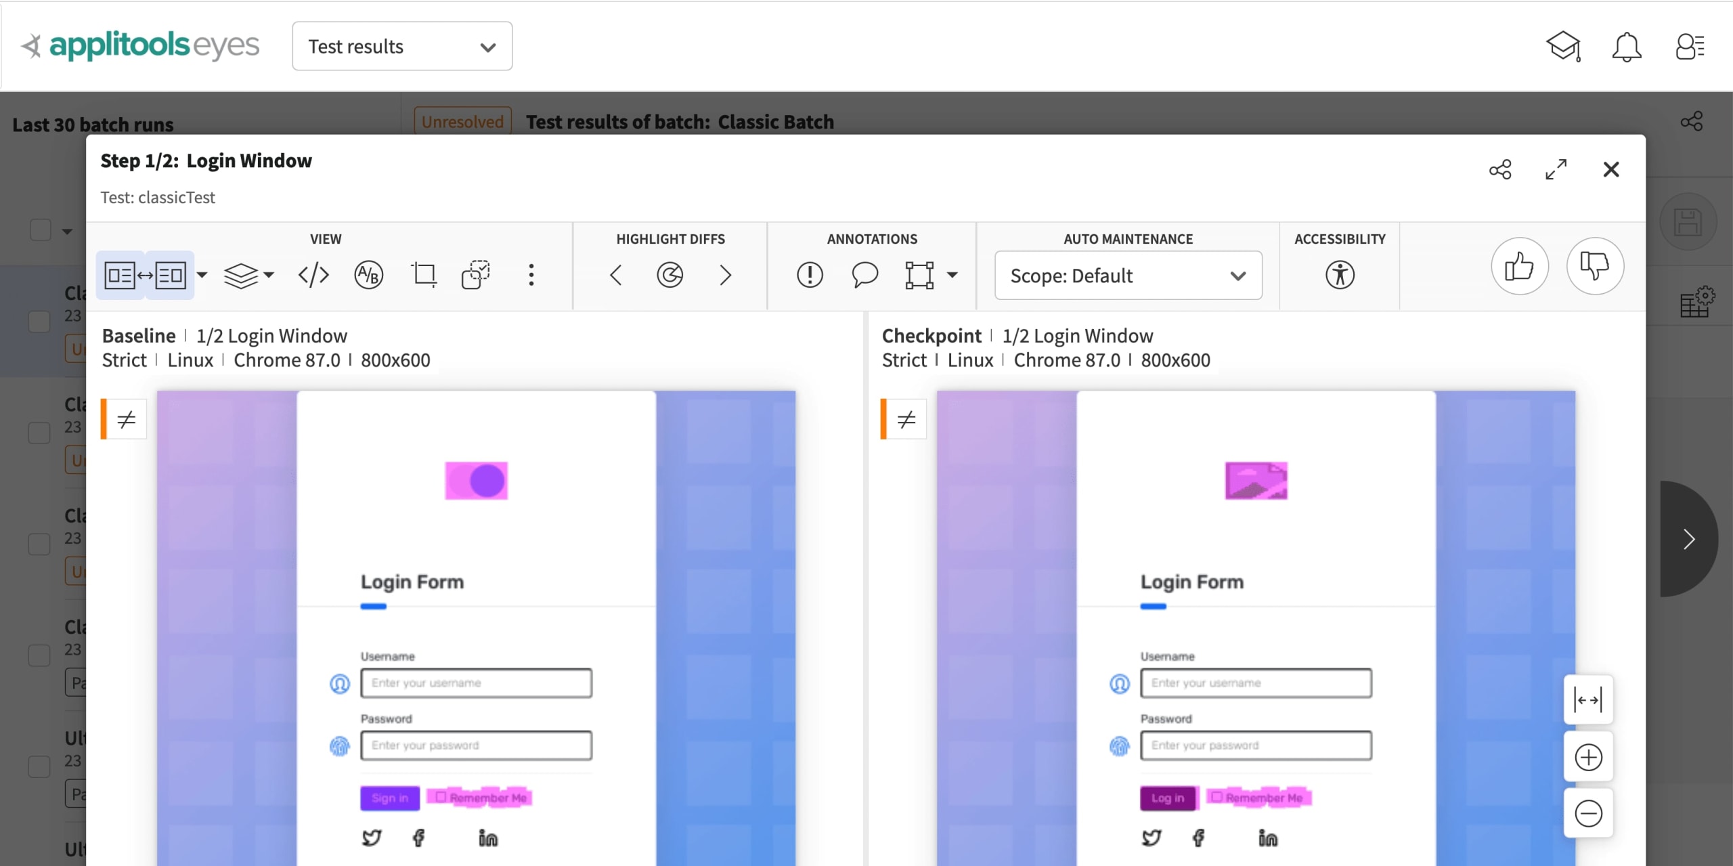Expand the select-all checkbox dropdown arrow
Screen dimensions: 1733x866
pyautogui.click(x=67, y=231)
